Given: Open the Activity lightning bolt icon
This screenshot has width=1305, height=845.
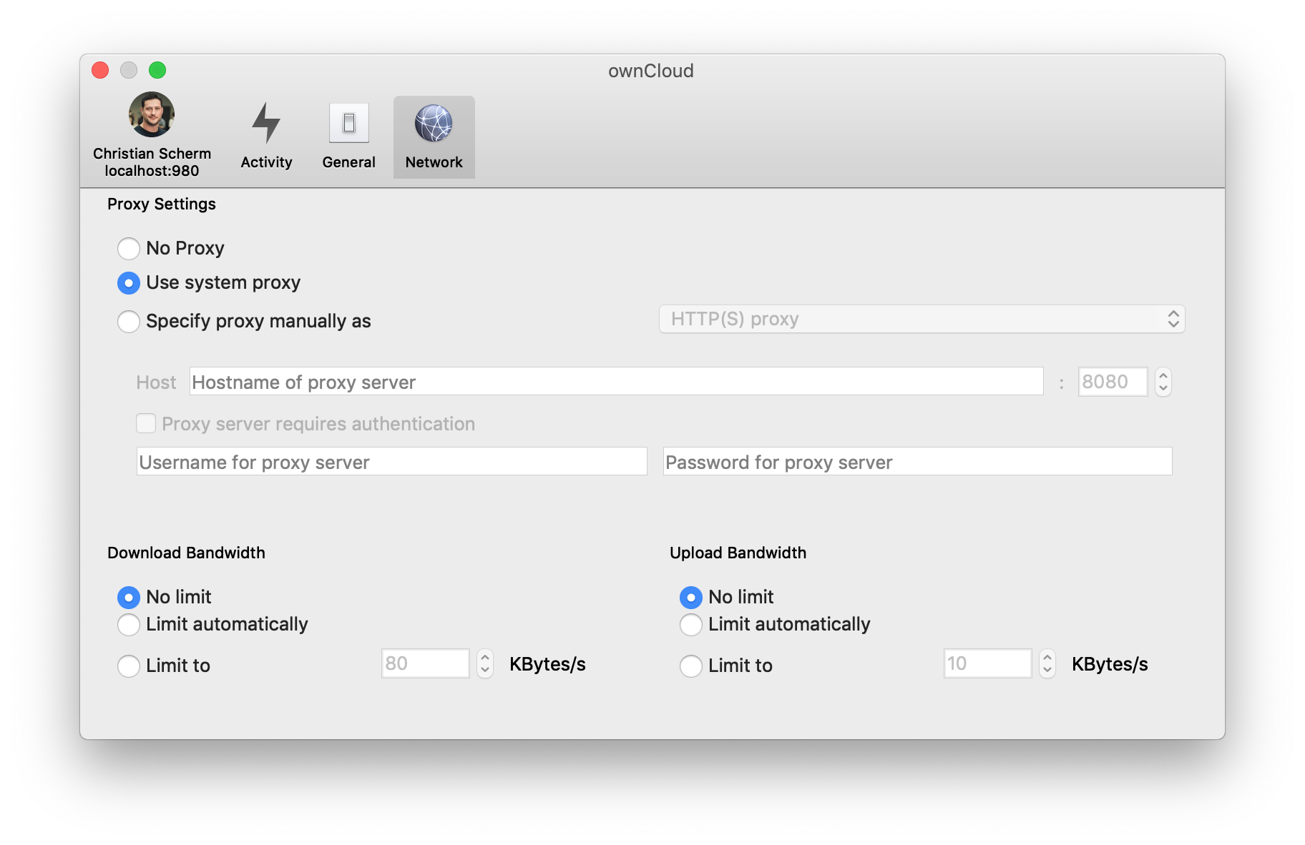Looking at the screenshot, I should click(x=266, y=123).
